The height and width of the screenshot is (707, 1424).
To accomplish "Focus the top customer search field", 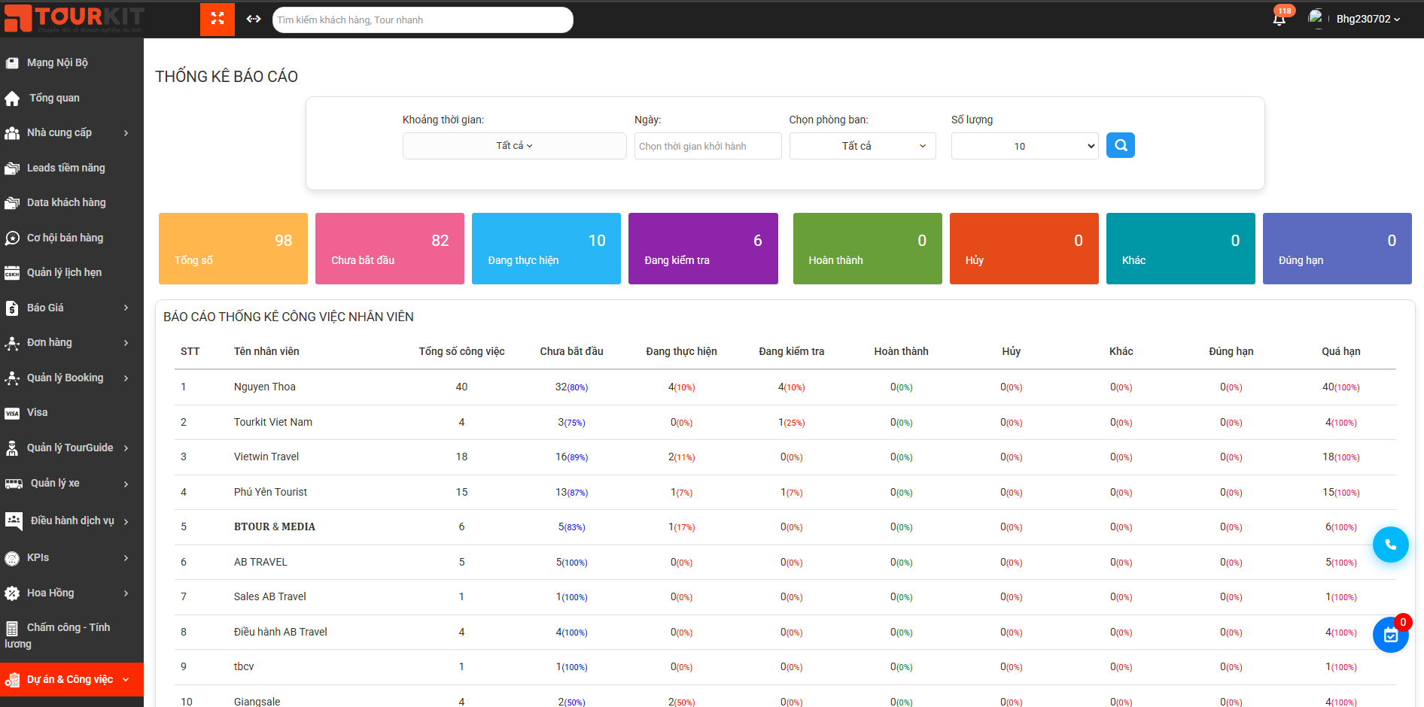I will click(x=423, y=20).
